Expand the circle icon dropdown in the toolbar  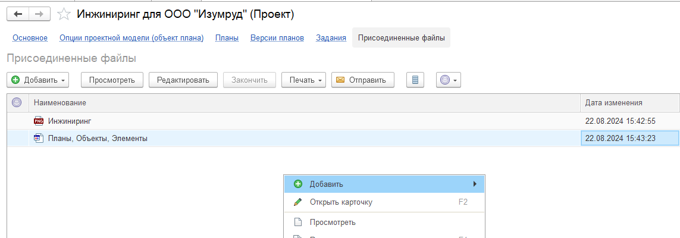[x=449, y=80]
